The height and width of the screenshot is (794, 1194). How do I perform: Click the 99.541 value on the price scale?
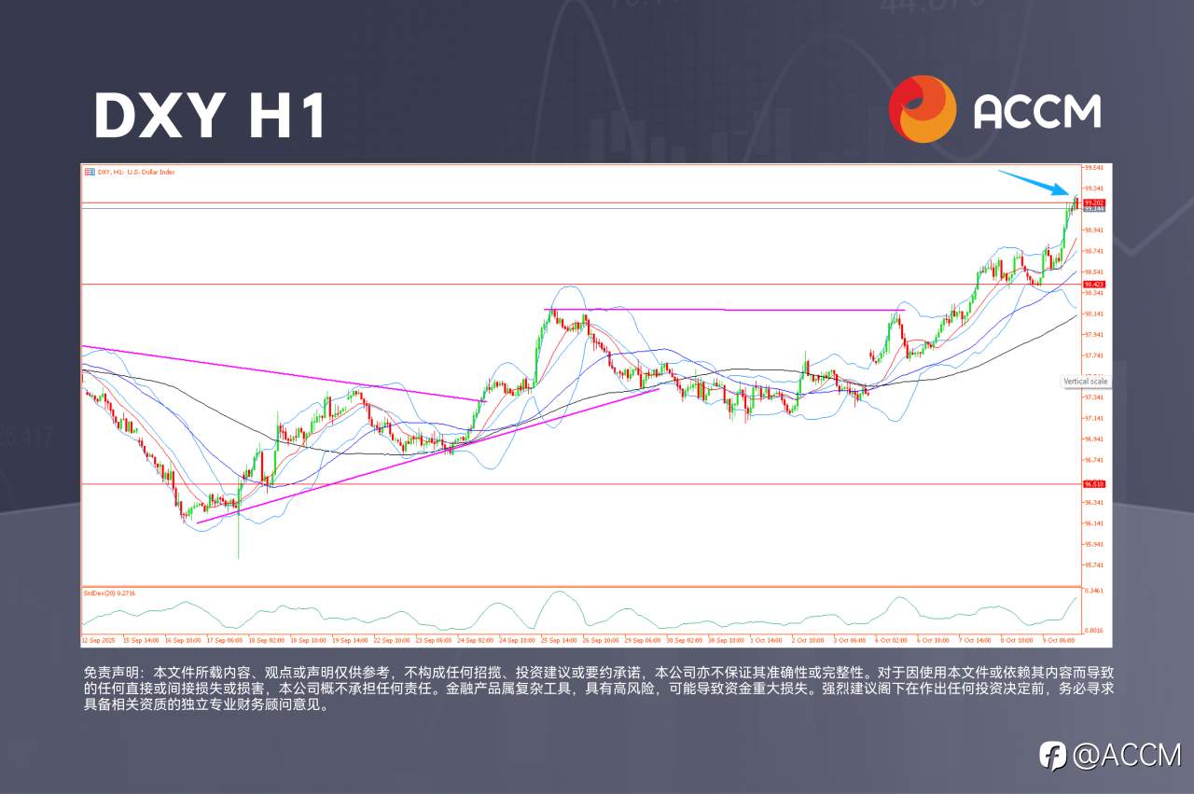coord(1094,168)
